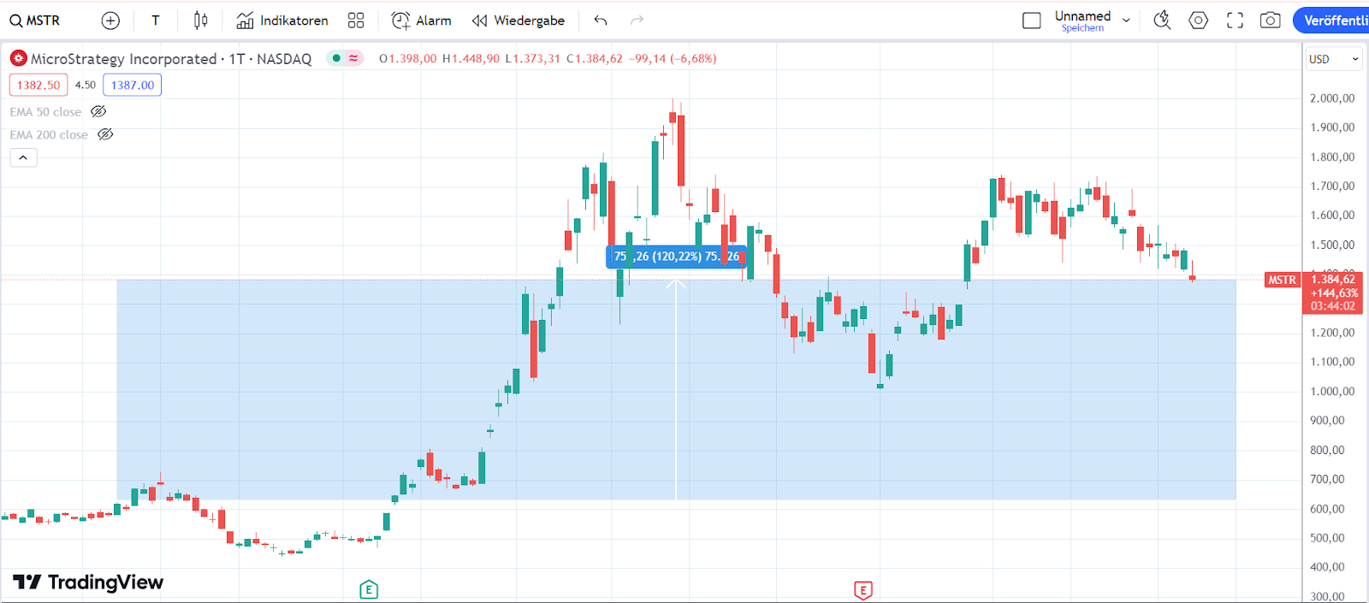Open the T timeframe interval selector
The width and height of the screenshot is (1369, 603).
(156, 21)
